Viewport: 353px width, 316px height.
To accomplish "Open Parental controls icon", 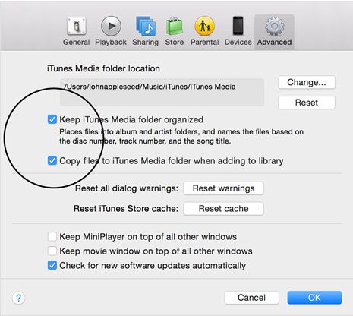I will (204, 26).
